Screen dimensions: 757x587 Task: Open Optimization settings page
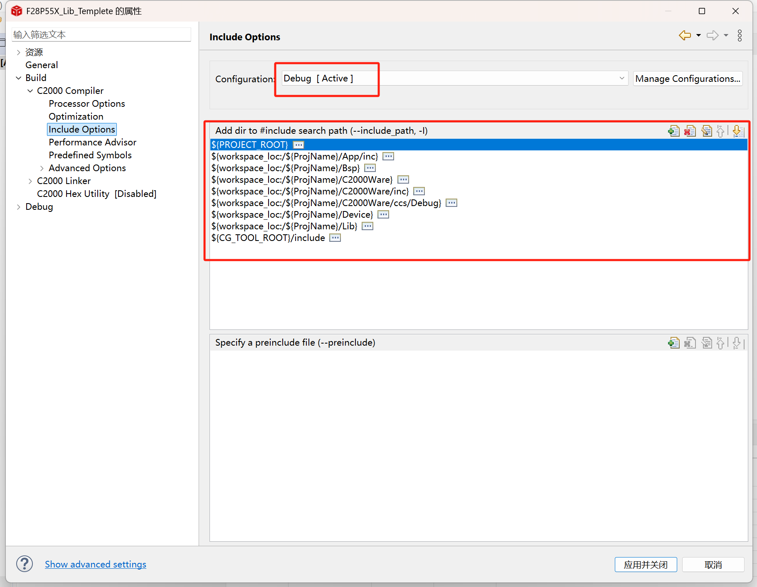(x=76, y=117)
